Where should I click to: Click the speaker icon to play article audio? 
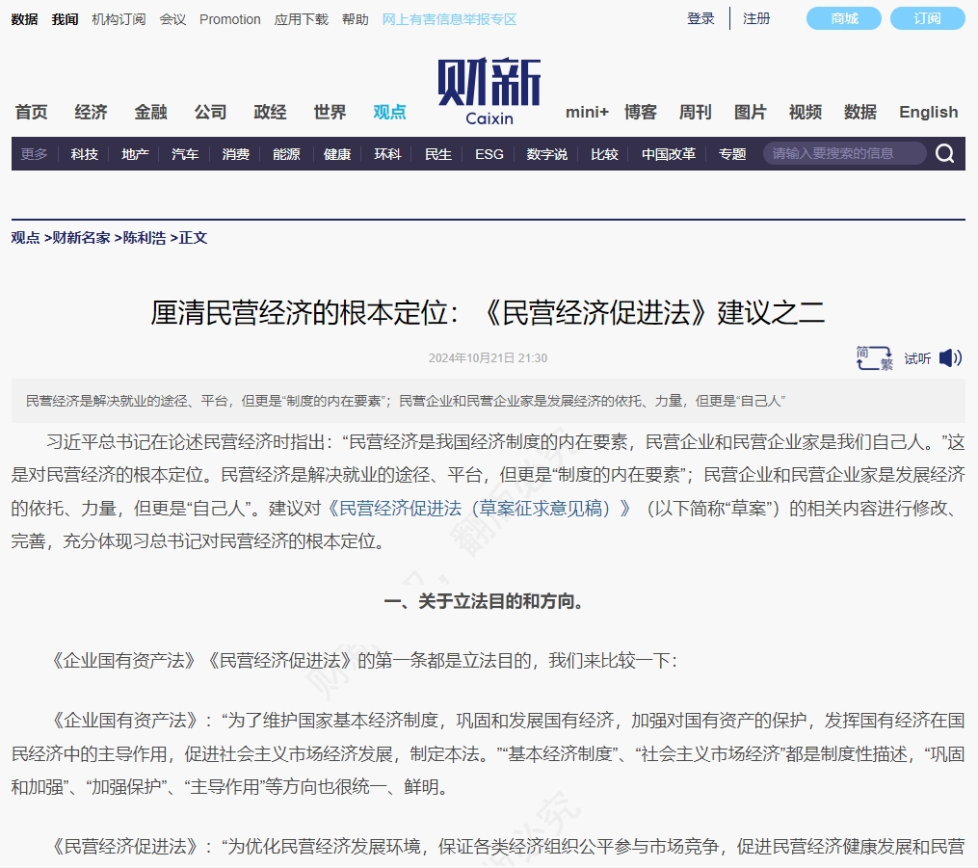[950, 357]
